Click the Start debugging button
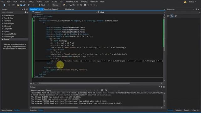Viewport: 201px width, 113px height. coord(42,5)
